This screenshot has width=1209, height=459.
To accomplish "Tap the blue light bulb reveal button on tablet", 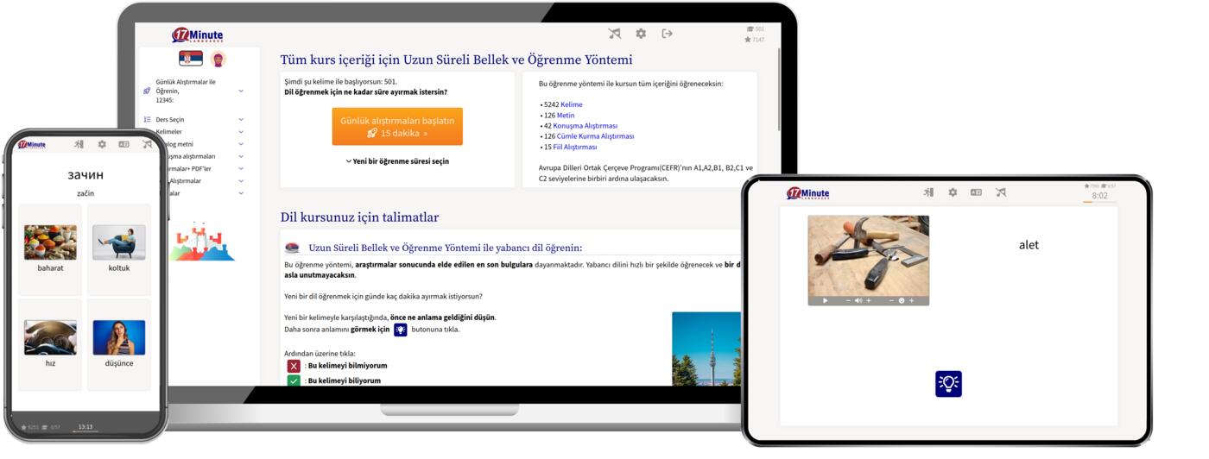I will pyautogui.click(x=948, y=384).
